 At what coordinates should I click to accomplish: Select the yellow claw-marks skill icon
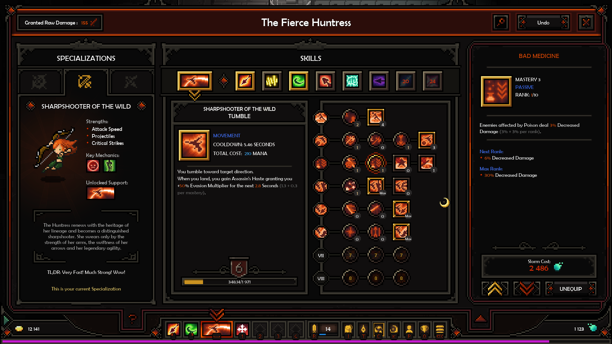(x=272, y=81)
